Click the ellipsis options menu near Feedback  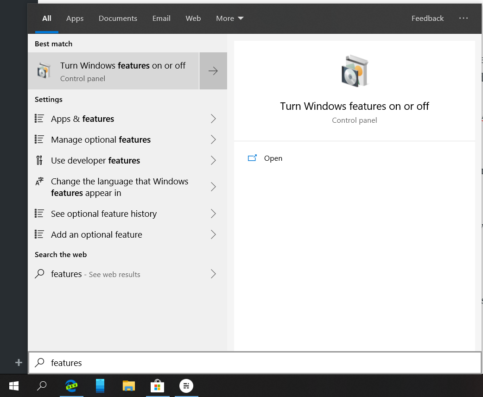(x=464, y=18)
